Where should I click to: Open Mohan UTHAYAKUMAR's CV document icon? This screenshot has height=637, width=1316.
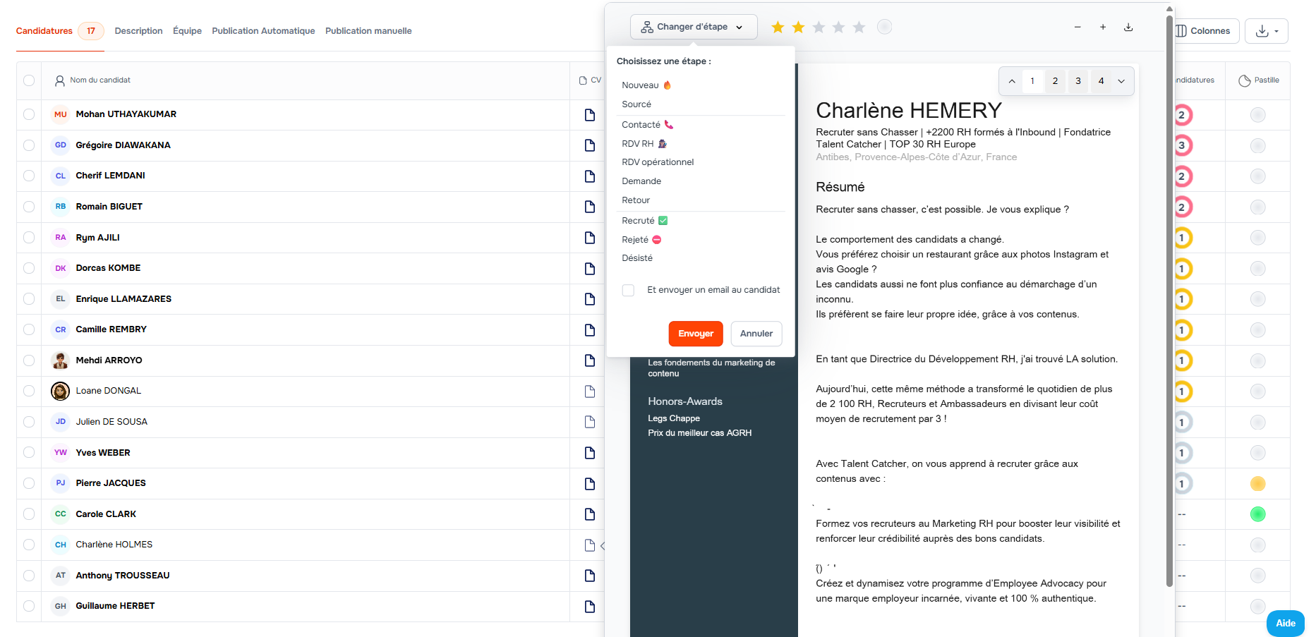[590, 114]
